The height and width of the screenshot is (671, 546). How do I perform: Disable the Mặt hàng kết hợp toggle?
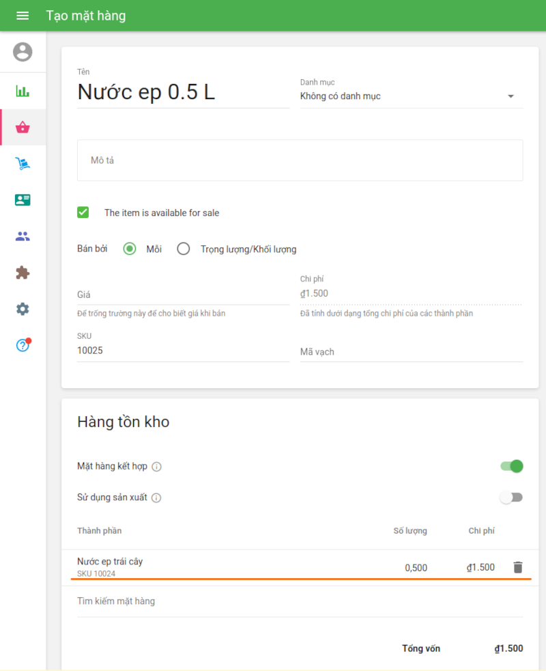pos(512,466)
